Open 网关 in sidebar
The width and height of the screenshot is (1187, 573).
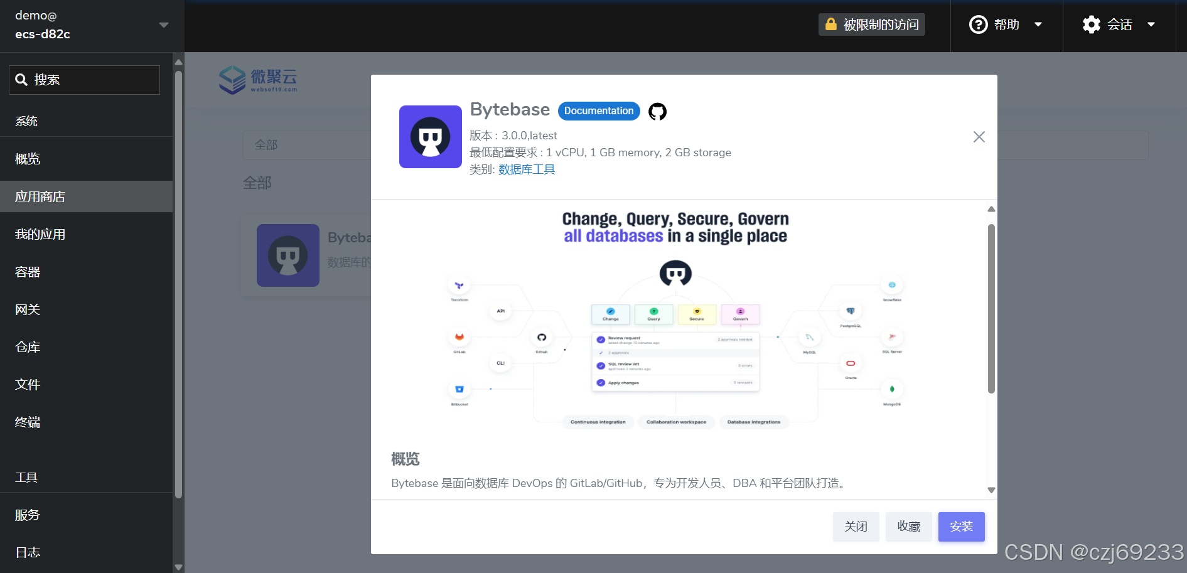click(86, 309)
